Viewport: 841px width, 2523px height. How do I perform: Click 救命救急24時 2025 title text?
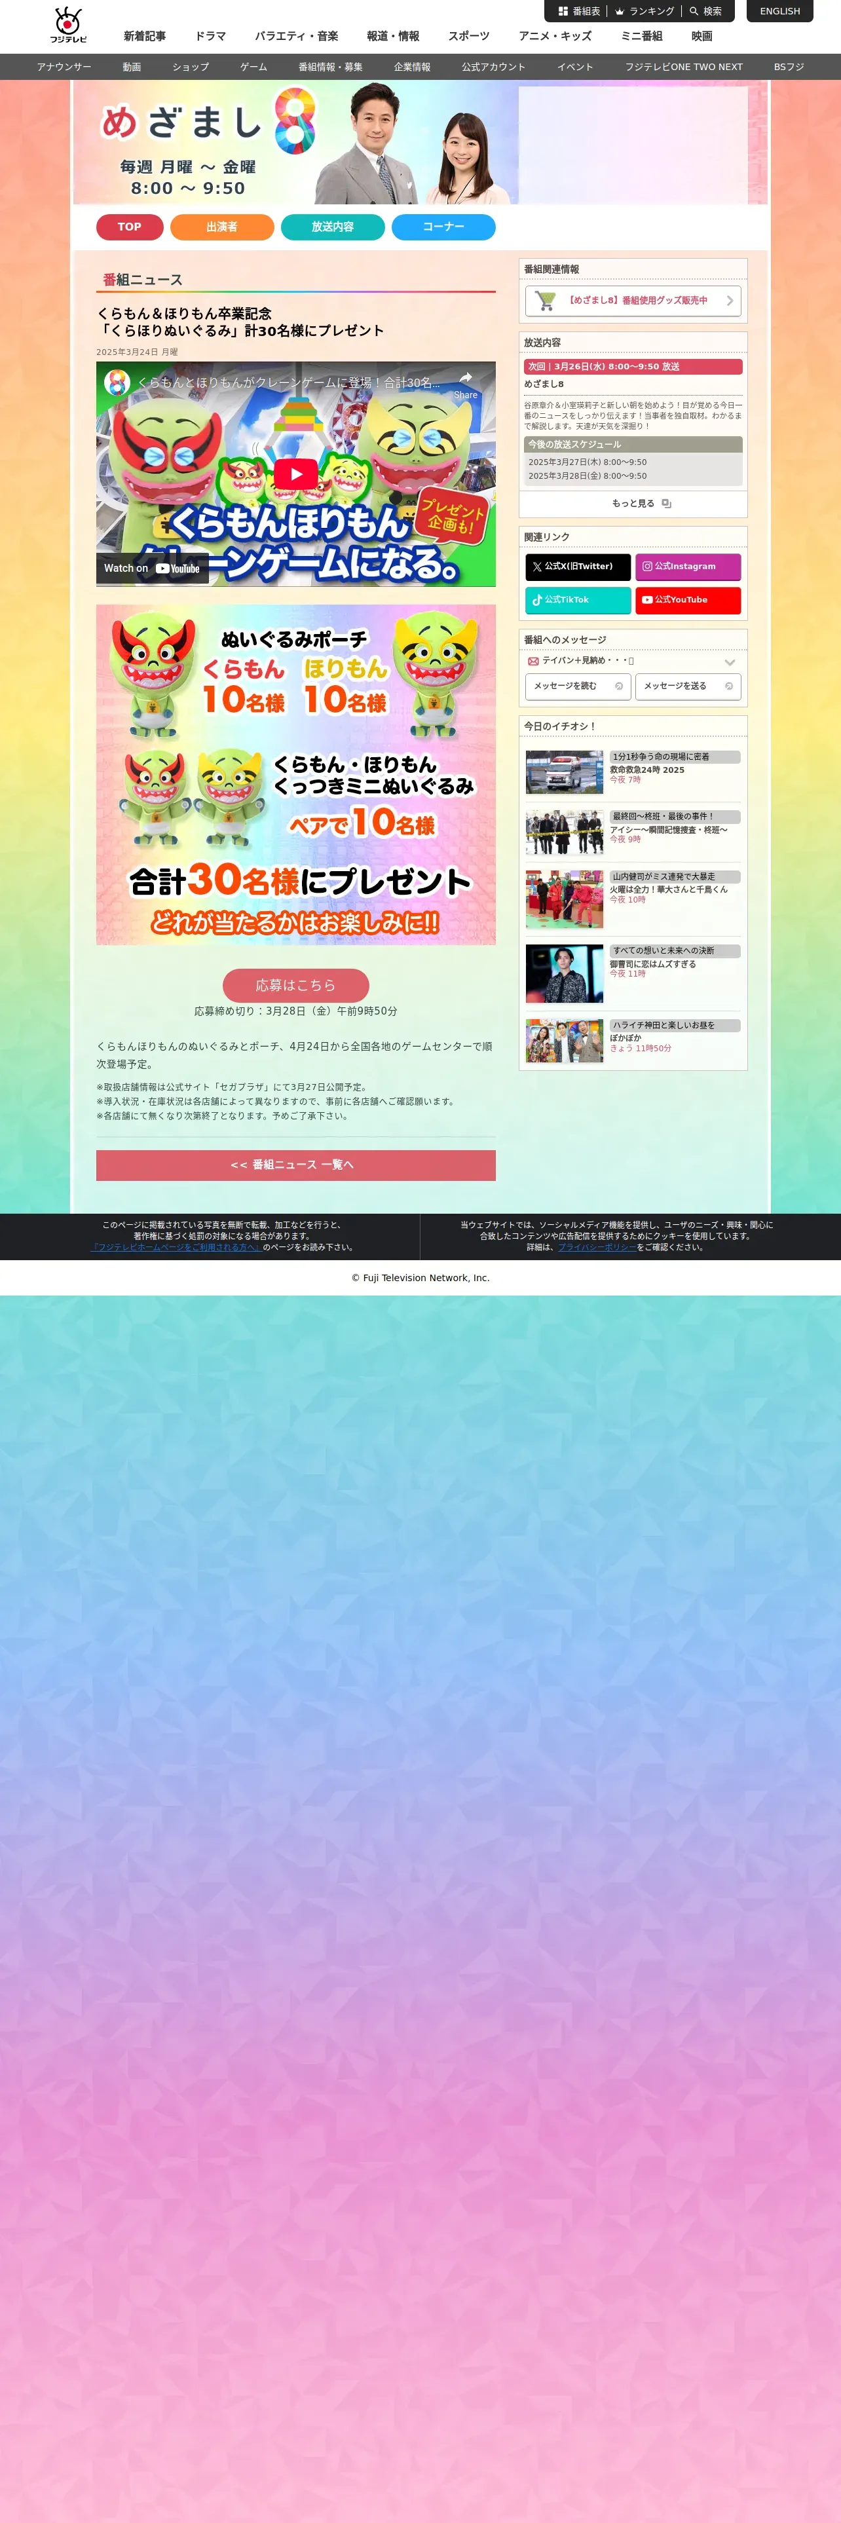(x=647, y=770)
